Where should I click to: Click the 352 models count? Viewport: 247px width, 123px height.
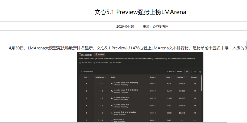click(117, 62)
